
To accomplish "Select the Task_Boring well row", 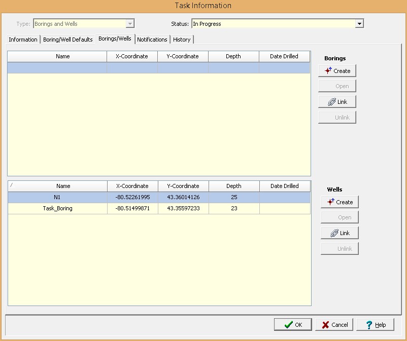I will click(57, 208).
